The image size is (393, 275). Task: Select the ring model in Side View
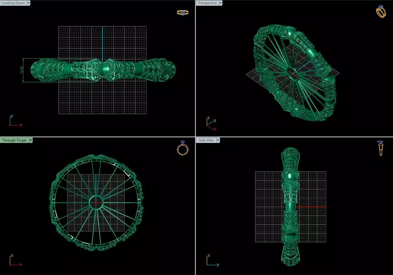(x=290, y=207)
